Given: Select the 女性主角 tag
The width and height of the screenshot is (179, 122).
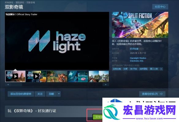Looking at the screenshot, I should pyautogui.click(x=117, y=69).
